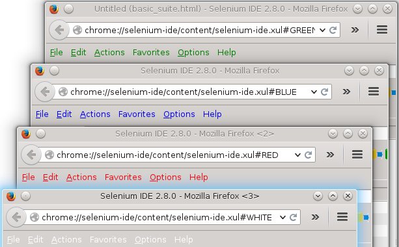Screen dimensions: 399x247
Task: Reload the GREEN Selenium IDE page
Action: click(x=333, y=30)
